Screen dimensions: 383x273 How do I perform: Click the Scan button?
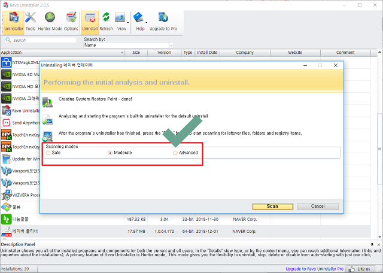pos(273,207)
